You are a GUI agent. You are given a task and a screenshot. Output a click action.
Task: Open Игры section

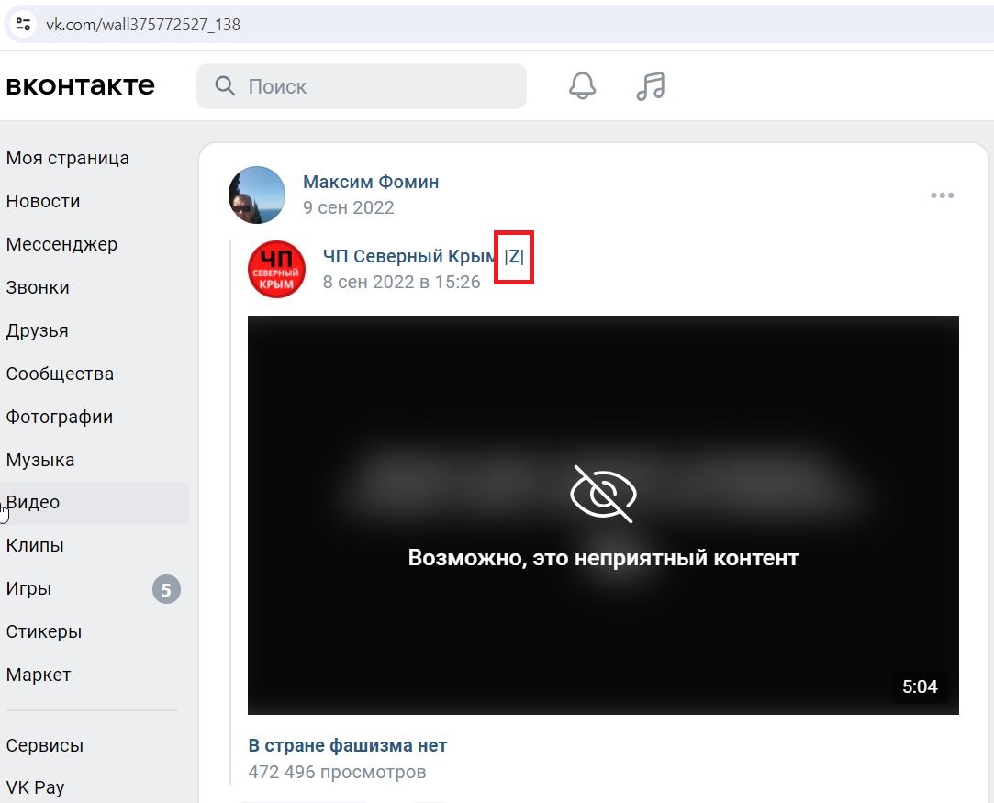[x=28, y=589]
